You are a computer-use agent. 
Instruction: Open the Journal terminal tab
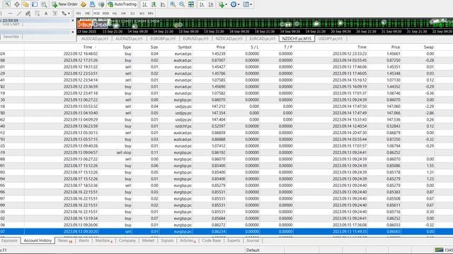(x=253, y=241)
